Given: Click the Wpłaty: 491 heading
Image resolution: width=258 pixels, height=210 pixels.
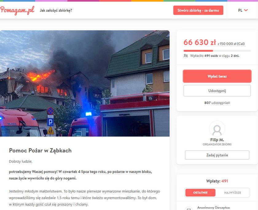Looking at the screenshot, I should [217, 181].
